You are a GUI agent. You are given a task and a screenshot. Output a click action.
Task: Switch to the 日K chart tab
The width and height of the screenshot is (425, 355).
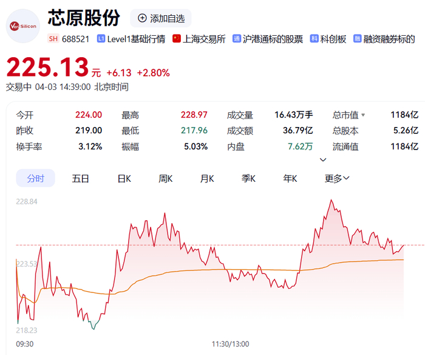click(124, 178)
